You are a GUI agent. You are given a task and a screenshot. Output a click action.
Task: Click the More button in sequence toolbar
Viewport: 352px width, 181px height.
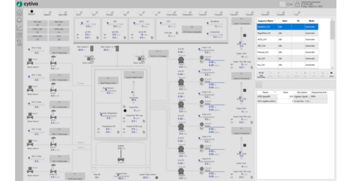[331, 74]
